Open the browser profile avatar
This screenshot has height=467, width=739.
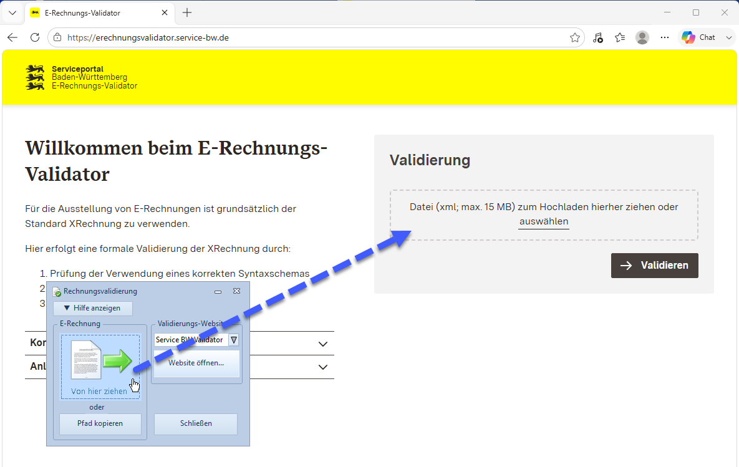(642, 37)
